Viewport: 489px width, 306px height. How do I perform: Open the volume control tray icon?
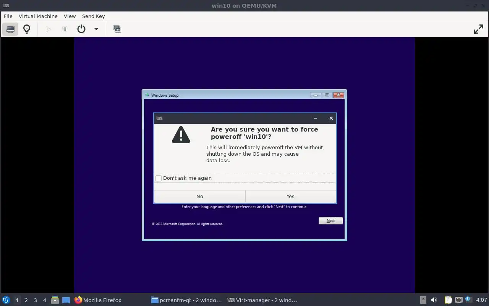(x=434, y=300)
